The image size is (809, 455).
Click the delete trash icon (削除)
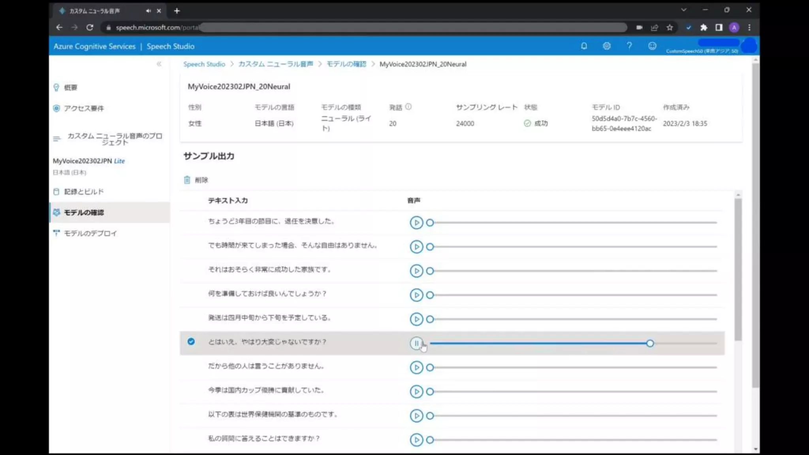[x=187, y=180]
